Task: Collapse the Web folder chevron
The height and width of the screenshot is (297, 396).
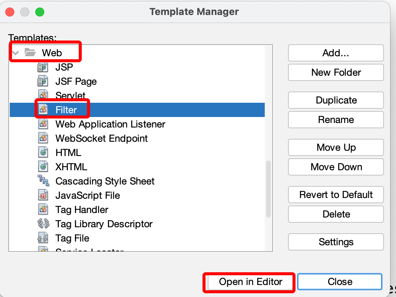Action: pos(15,53)
